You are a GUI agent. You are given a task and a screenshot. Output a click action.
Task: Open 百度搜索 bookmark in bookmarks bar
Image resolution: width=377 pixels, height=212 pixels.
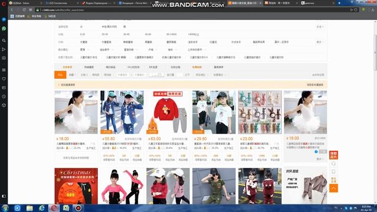tap(17, 16)
